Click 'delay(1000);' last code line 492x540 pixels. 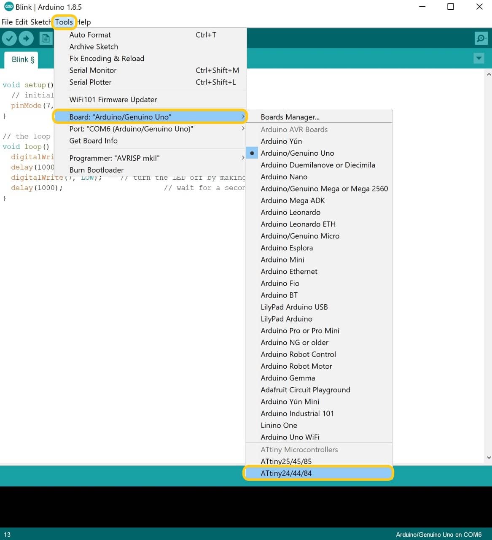[x=37, y=188]
